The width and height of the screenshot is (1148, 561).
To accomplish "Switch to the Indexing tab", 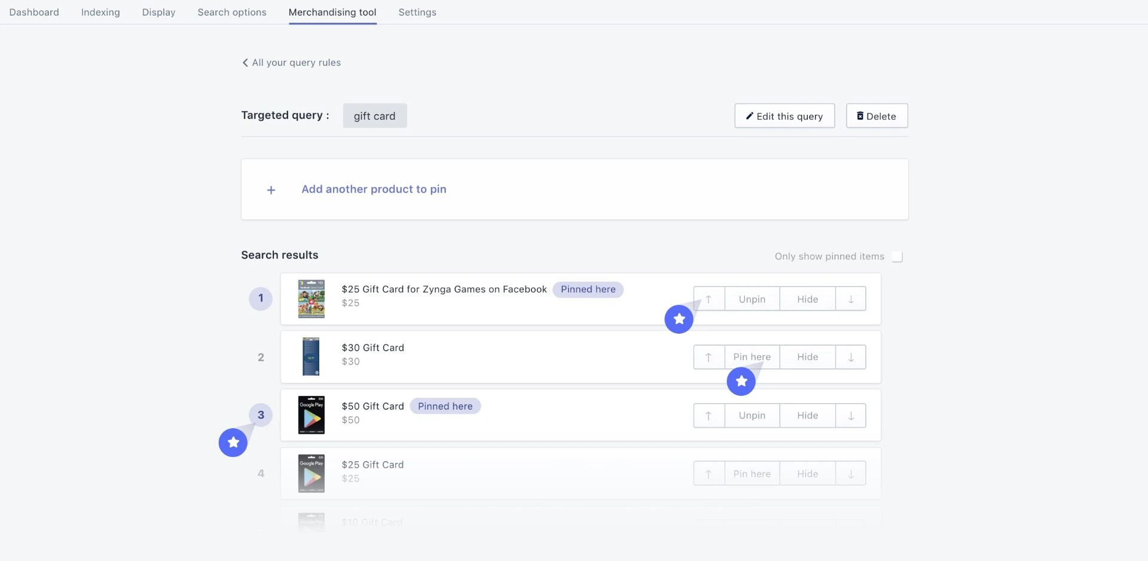I will [x=100, y=12].
